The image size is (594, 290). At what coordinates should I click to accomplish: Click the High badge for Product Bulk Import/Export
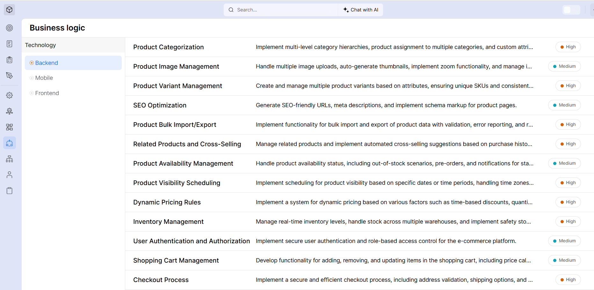click(568, 125)
